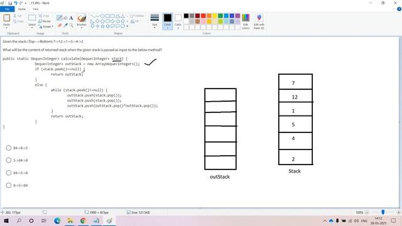Open the shape Fill dropdown
Image resolution: width=402 pixels, height=226 pixels.
tap(135, 21)
